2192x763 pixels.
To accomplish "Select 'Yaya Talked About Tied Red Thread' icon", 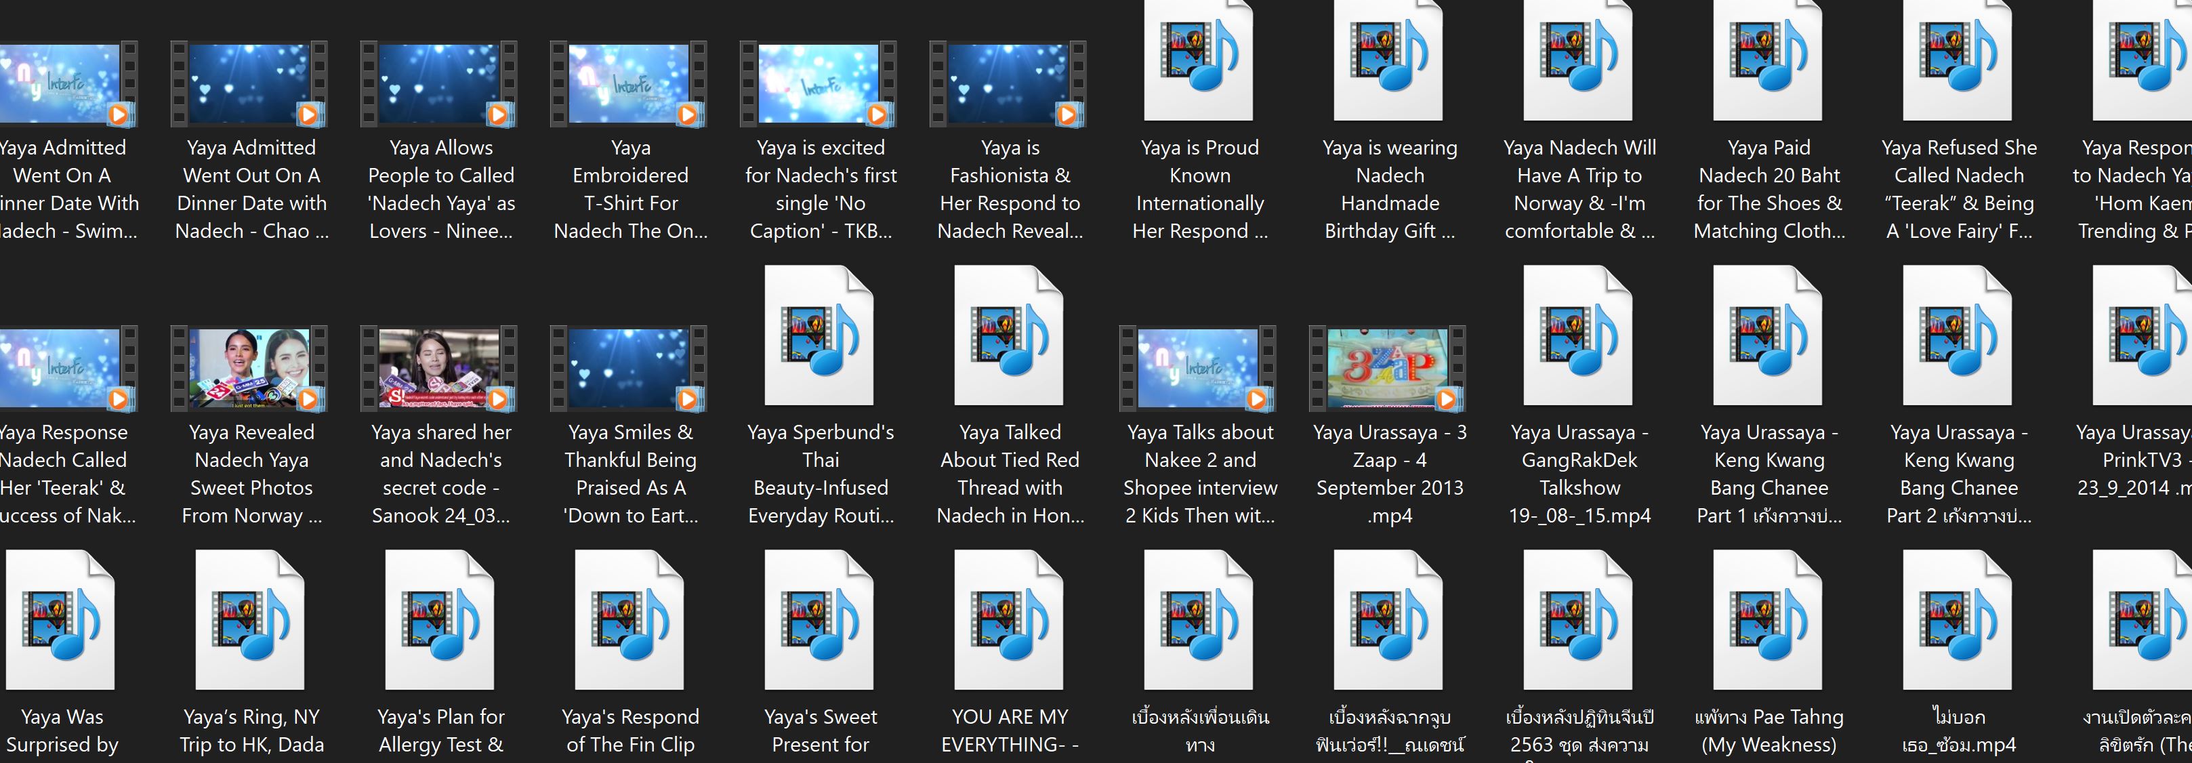I will point(1009,336).
